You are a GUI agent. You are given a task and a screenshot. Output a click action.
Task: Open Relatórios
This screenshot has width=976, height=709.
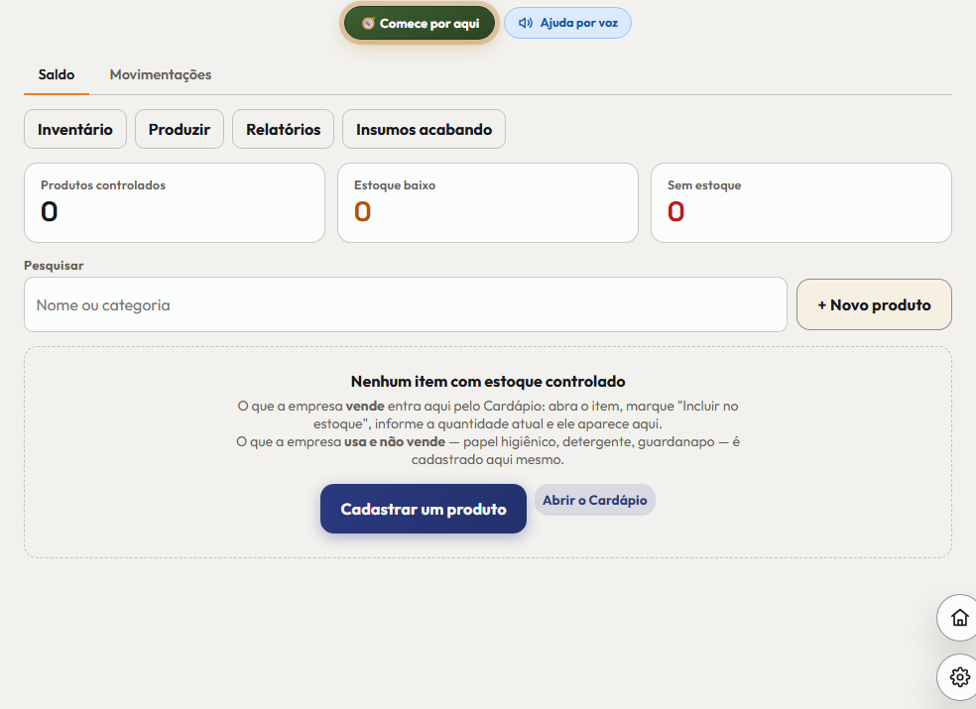tap(284, 130)
